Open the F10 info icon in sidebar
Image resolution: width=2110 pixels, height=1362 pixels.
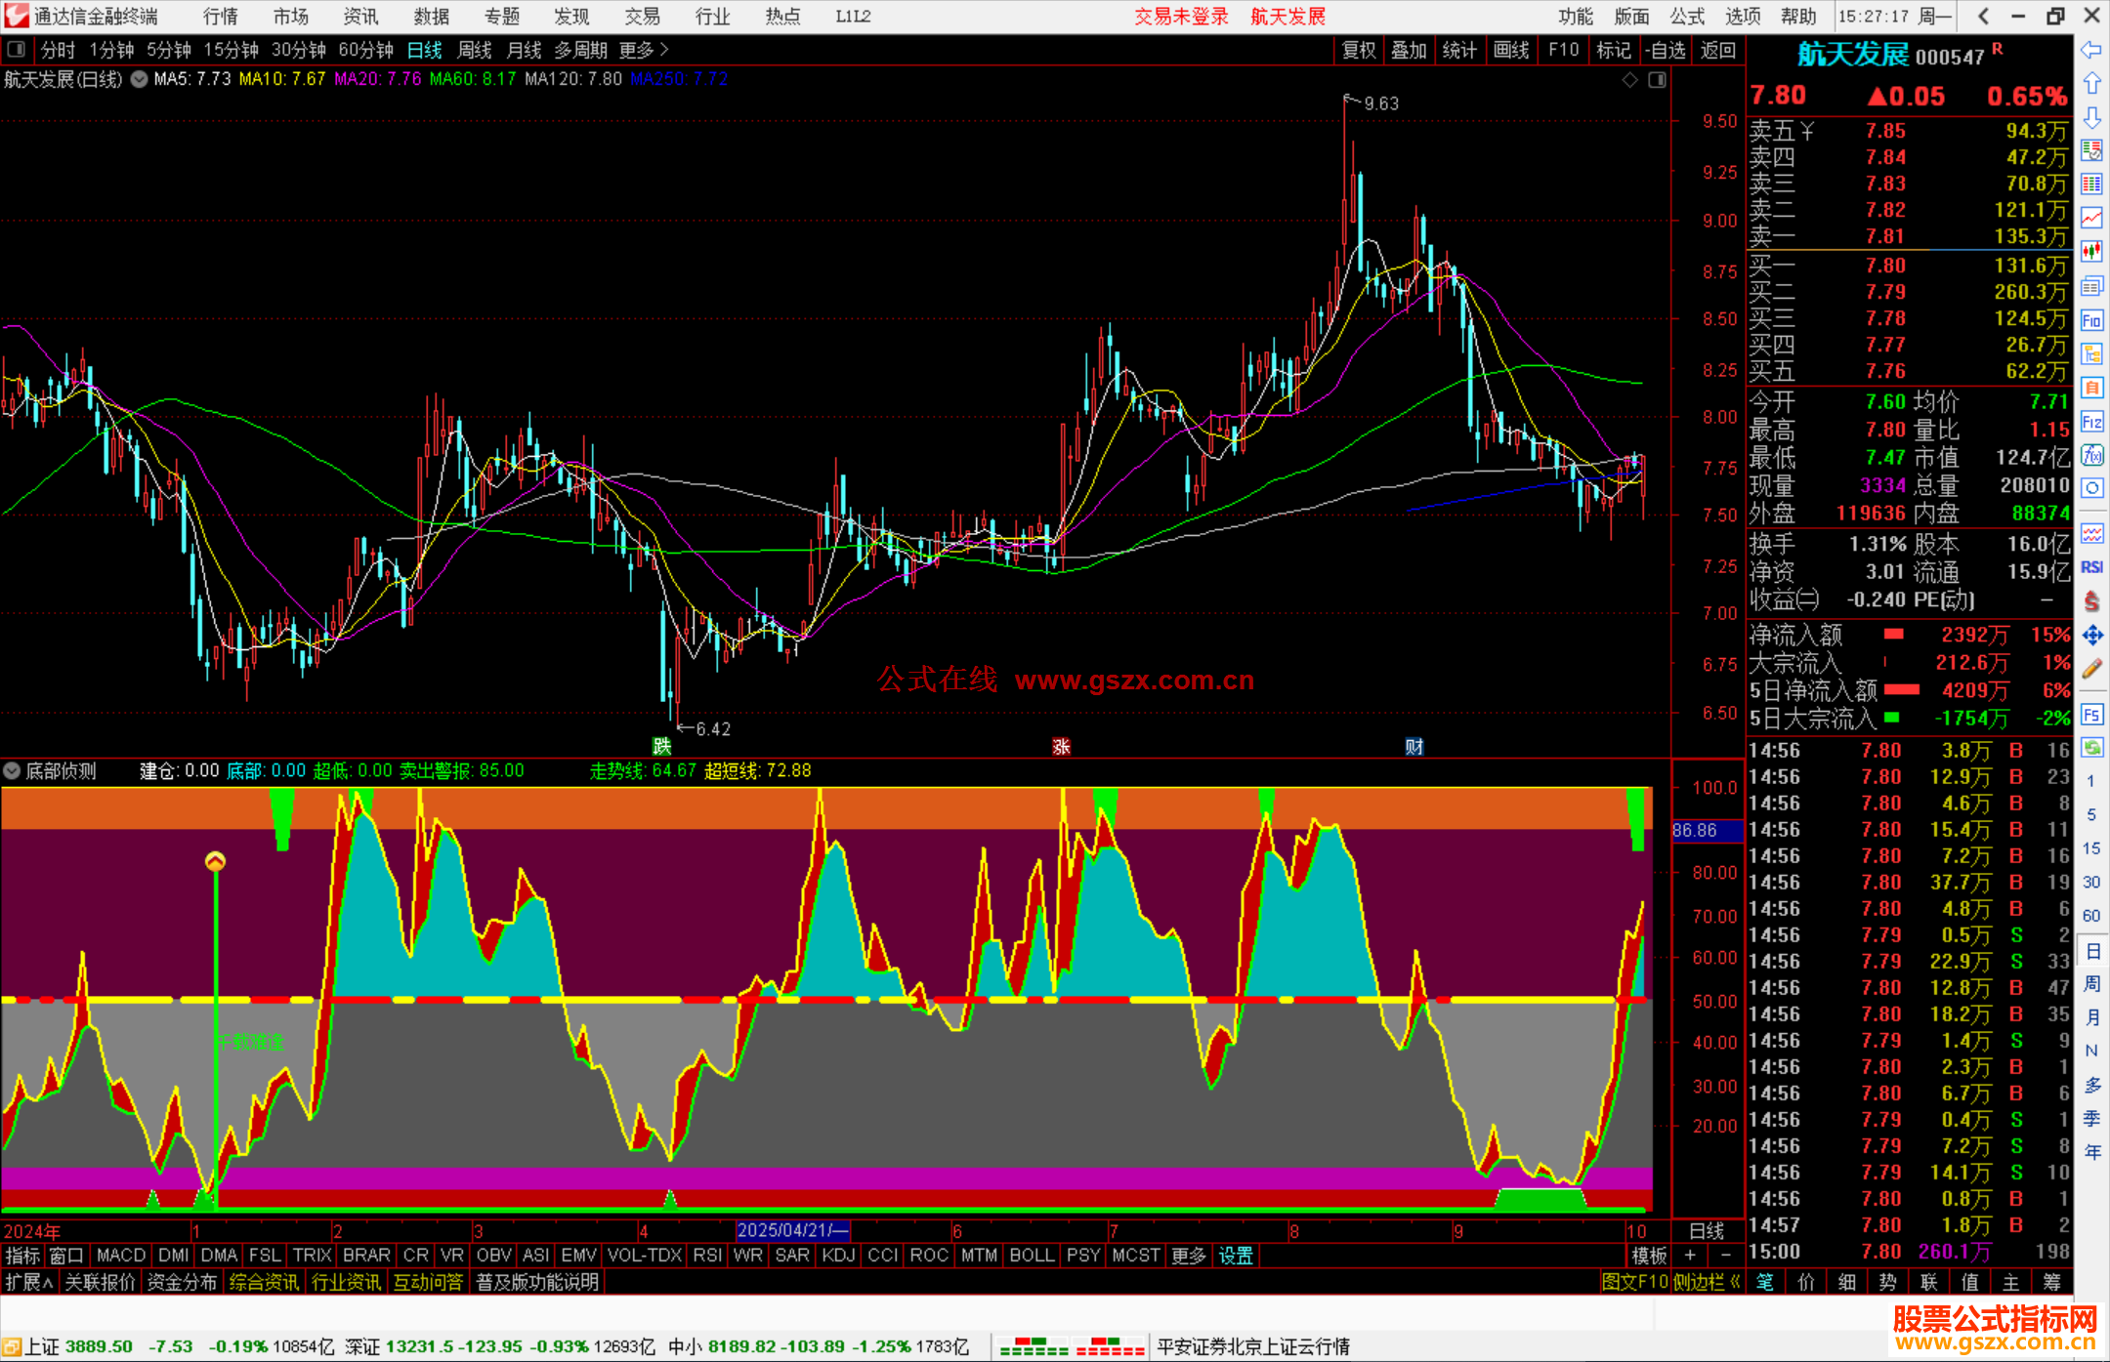(x=2091, y=320)
